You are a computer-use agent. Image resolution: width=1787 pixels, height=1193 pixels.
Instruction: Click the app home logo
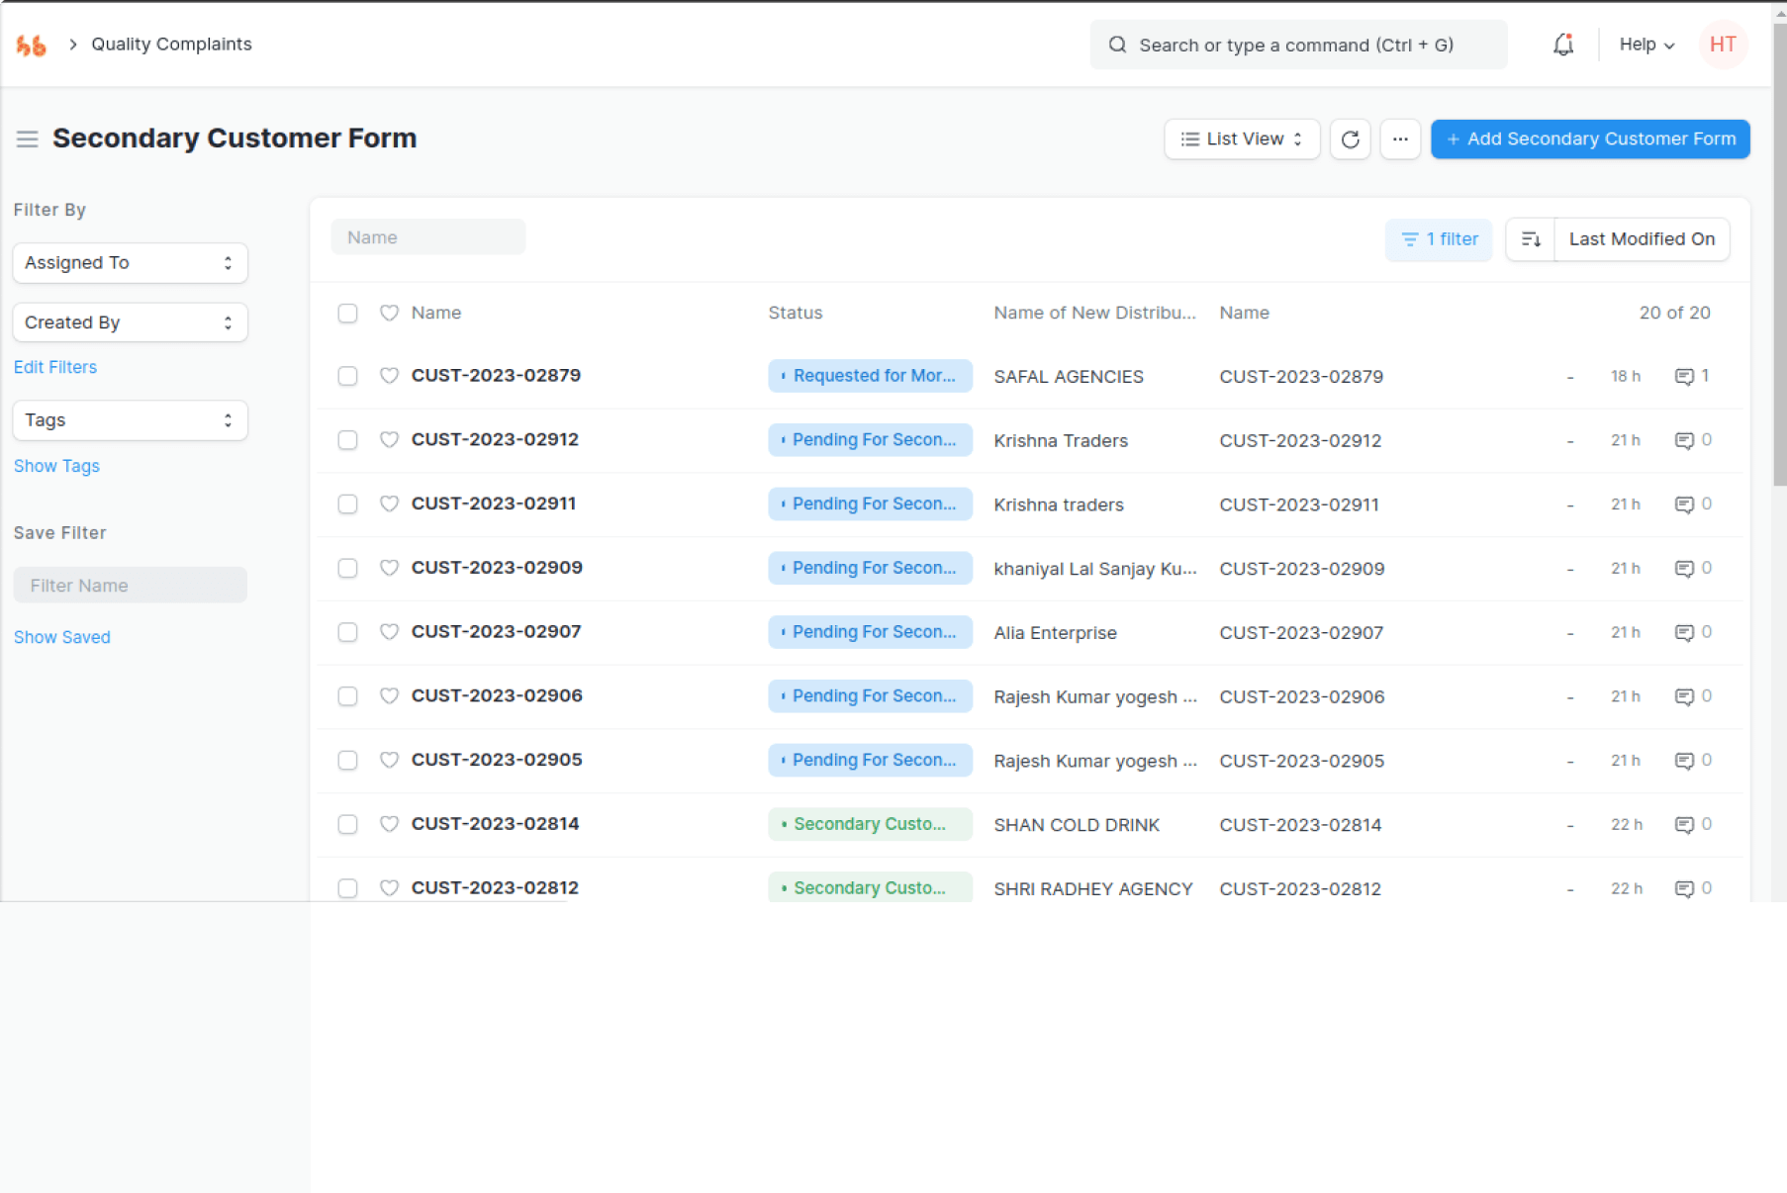tap(32, 45)
